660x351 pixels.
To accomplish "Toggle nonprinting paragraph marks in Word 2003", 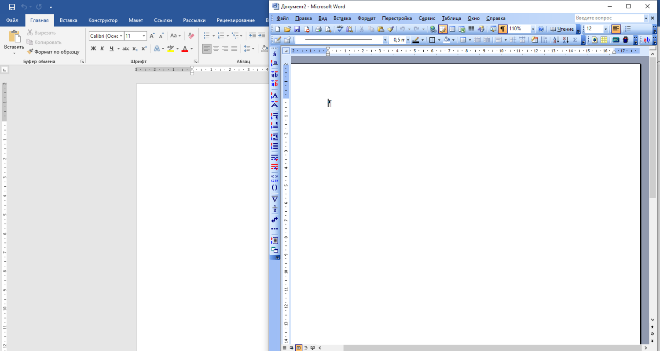I will [502, 29].
